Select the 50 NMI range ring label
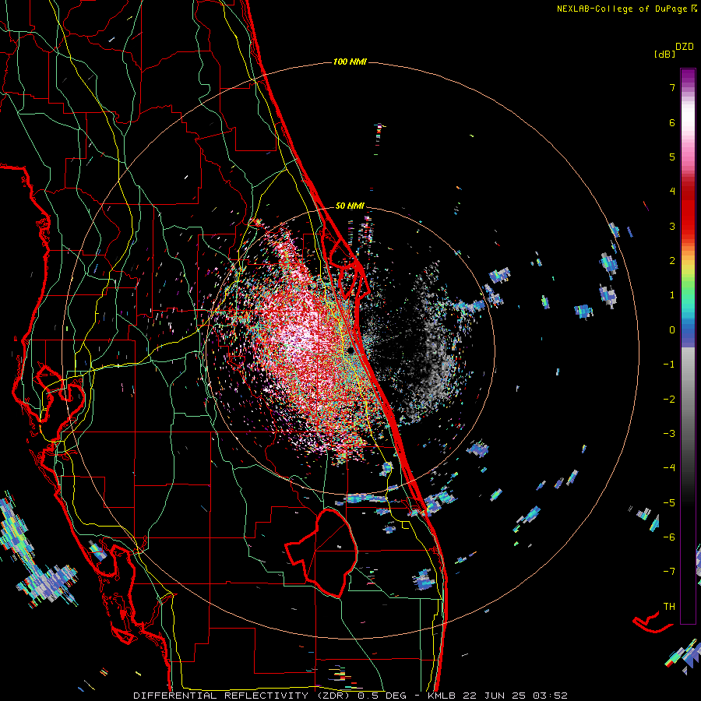 click(350, 206)
